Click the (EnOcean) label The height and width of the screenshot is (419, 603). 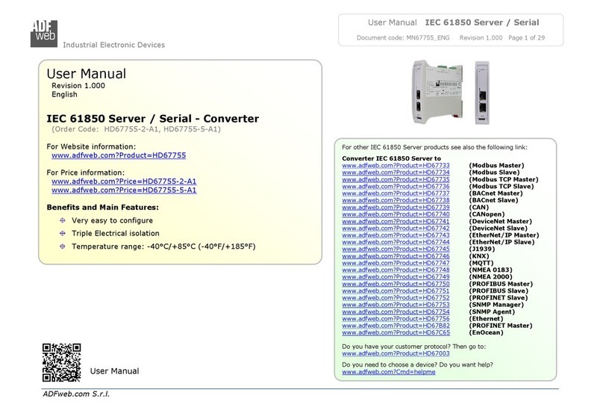486,332
